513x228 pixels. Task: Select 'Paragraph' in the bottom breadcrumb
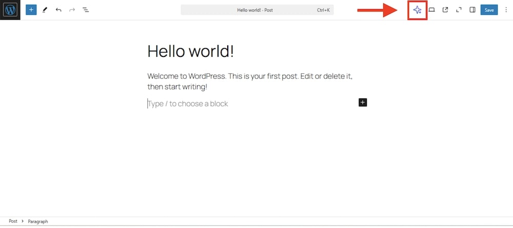tap(38, 221)
